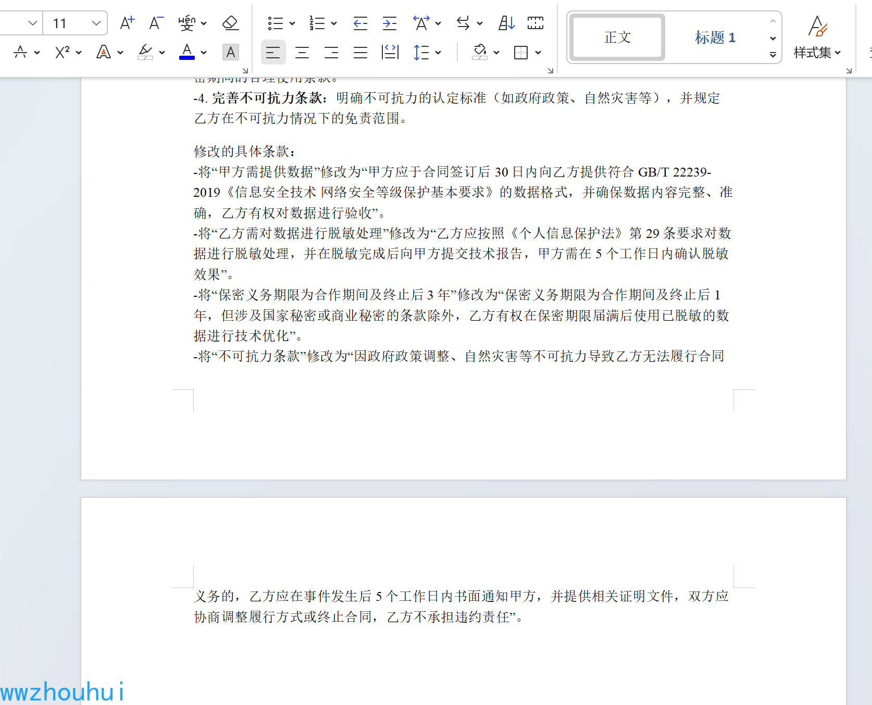Expand the full style gallery
Viewport: 872px width, 705px height.
(x=773, y=55)
